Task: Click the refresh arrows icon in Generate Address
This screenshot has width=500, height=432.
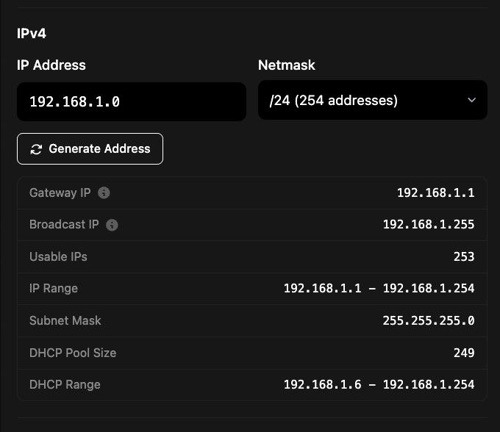Action: coord(36,149)
